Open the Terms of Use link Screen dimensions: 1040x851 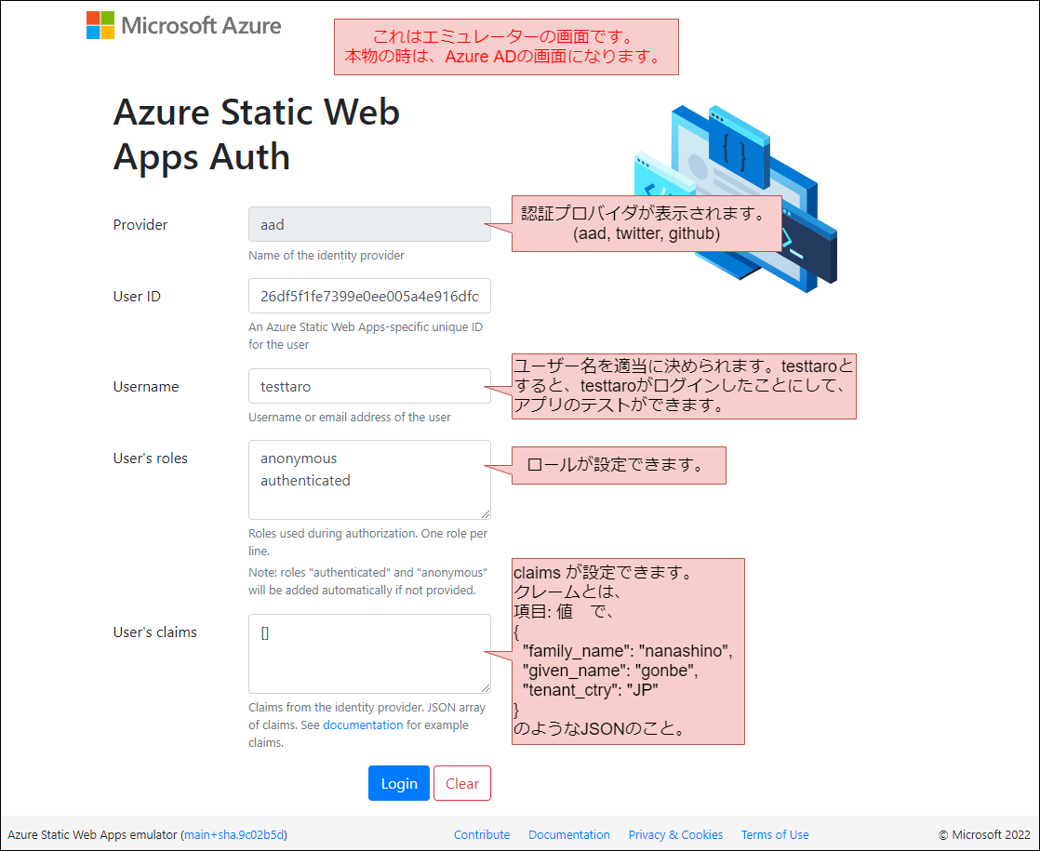[775, 834]
